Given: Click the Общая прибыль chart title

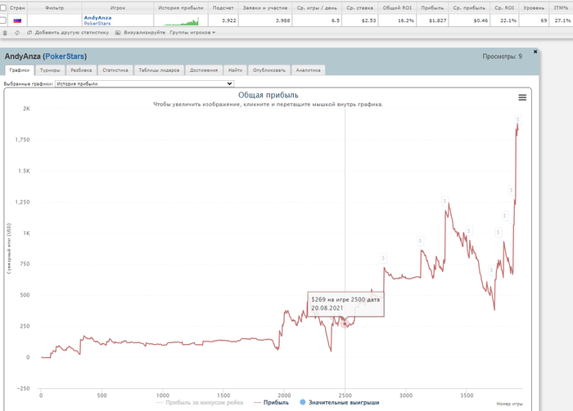Looking at the screenshot, I should 268,95.
